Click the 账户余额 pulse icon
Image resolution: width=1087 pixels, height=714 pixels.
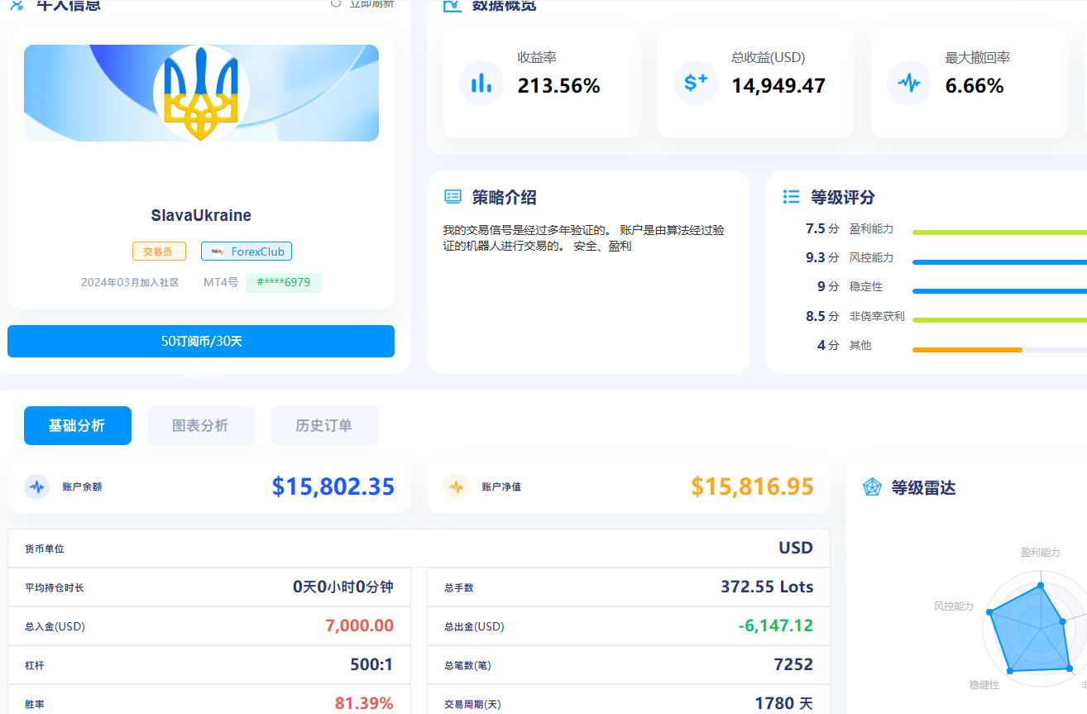[36, 487]
